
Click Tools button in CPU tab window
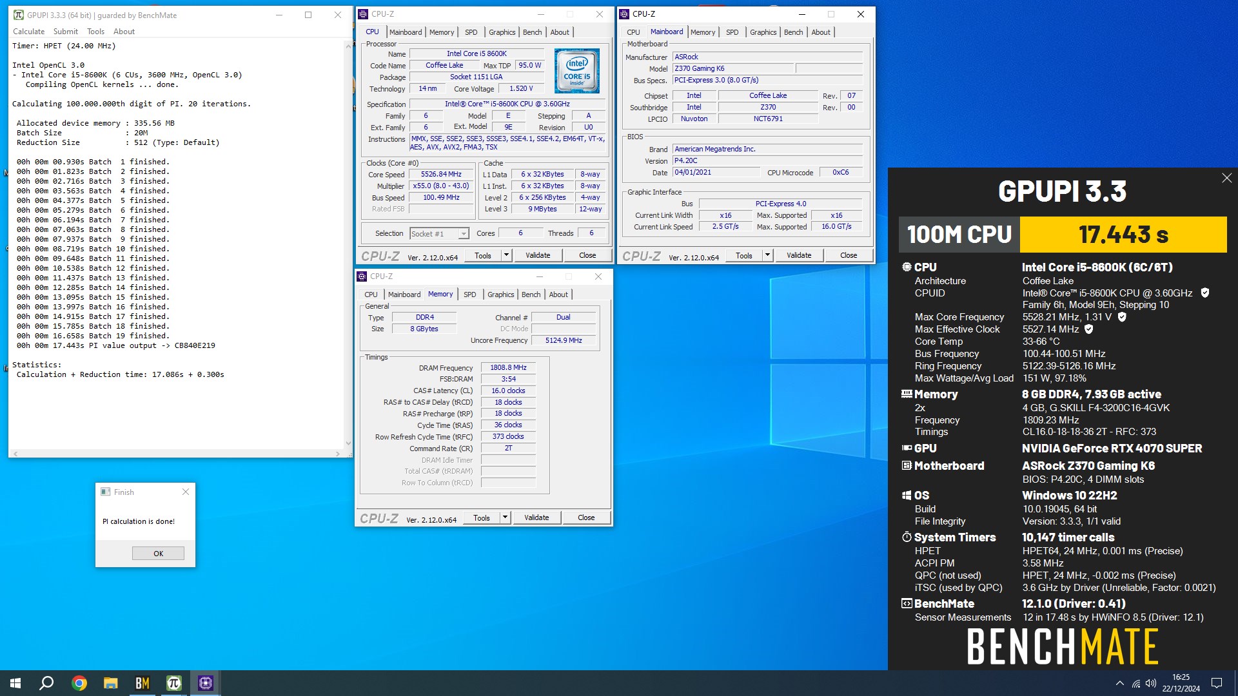(483, 255)
